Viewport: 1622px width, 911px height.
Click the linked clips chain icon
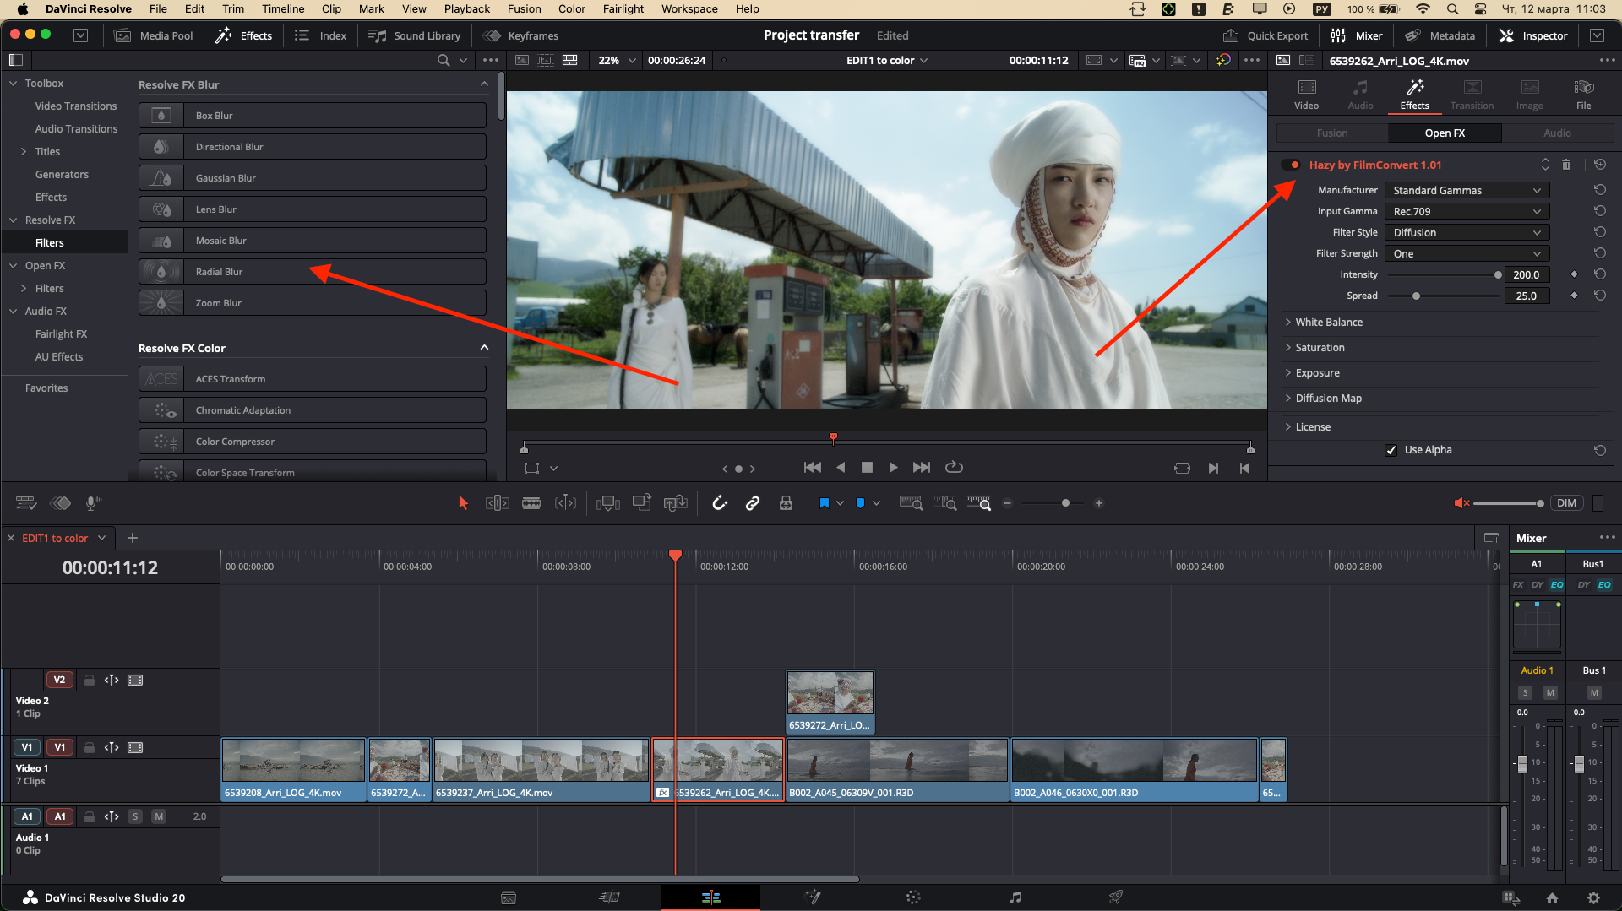[753, 502]
